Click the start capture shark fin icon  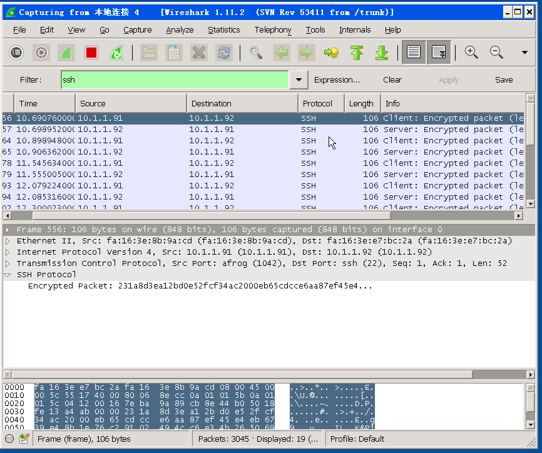[66, 53]
